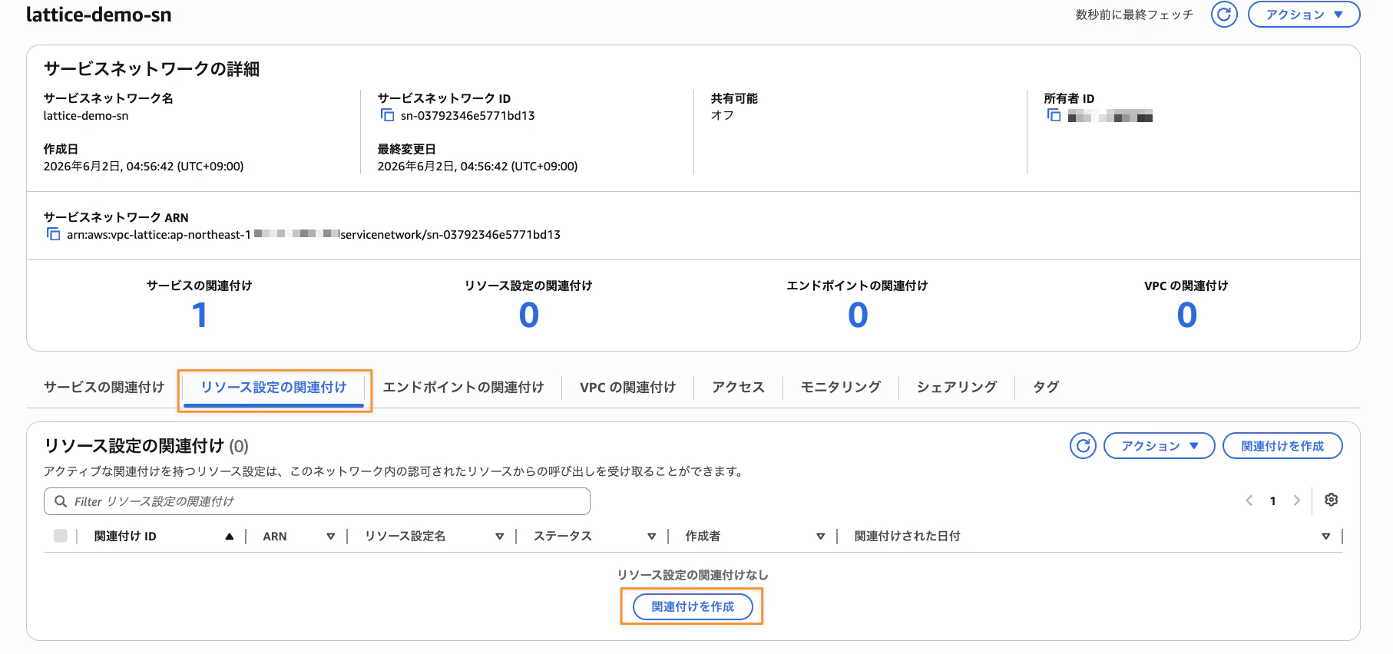Open the top アクション dropdown menu
Viewport: 1393px width, 654px height.
click(x=1304, y=15)
